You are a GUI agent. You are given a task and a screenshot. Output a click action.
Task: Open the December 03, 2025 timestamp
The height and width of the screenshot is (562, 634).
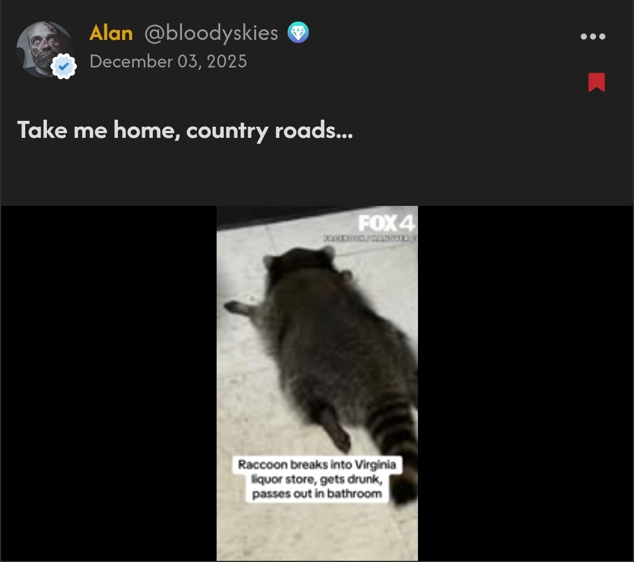(168, 62)
